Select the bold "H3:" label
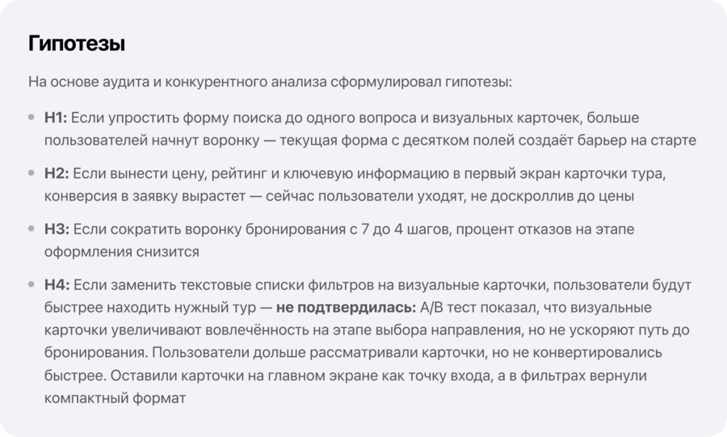 [x=57, y=229]
